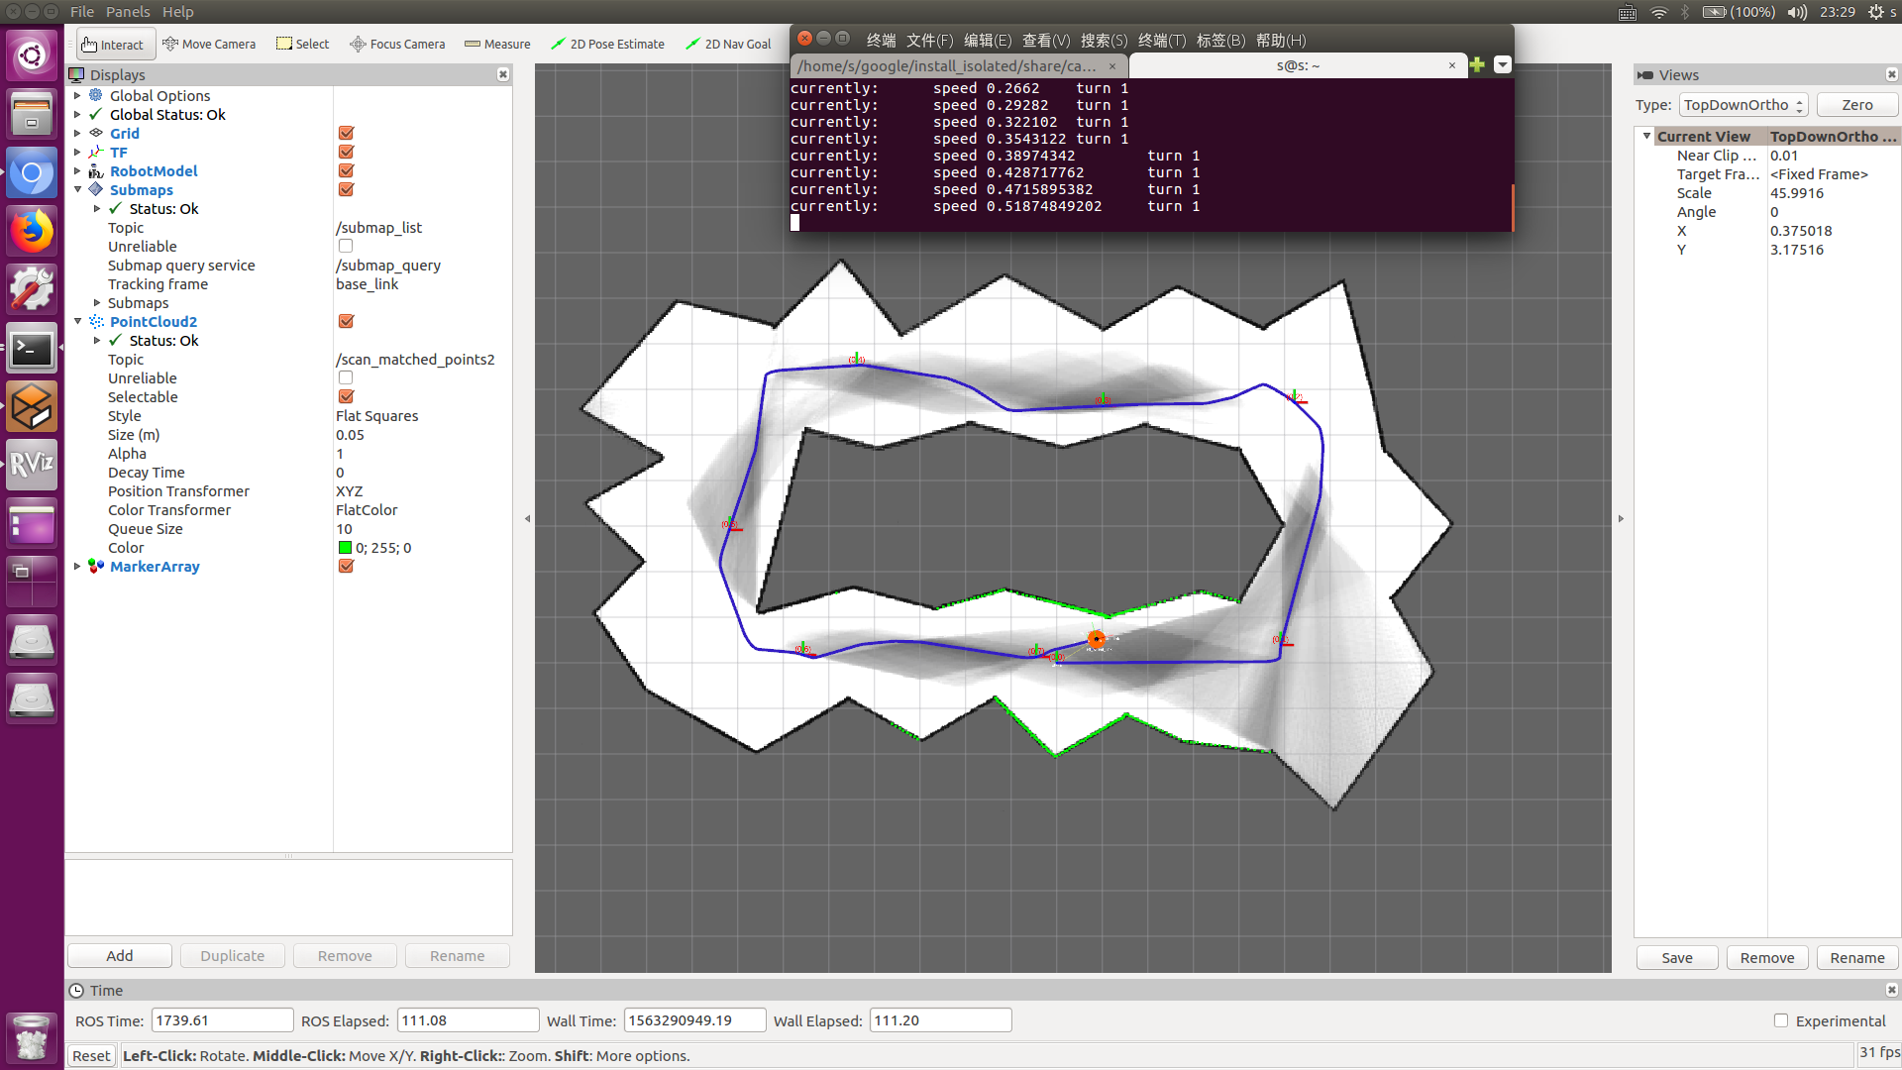This screenshot has width=1902, height=1070.
Task: Enable Unreliable for PointCloud2
Action: click(345, 377)
